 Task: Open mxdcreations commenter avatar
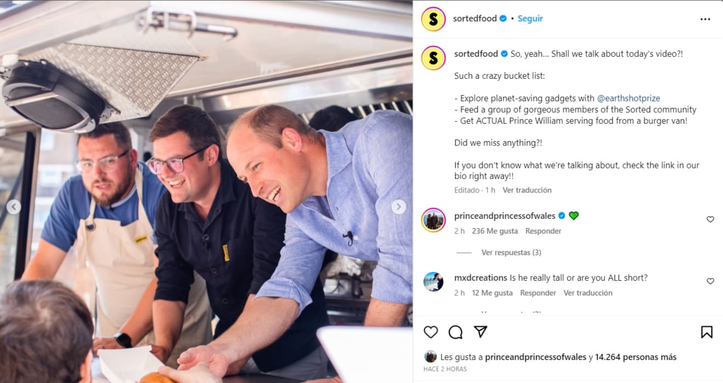pos(433,281)
